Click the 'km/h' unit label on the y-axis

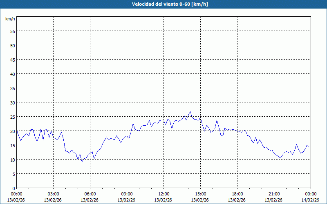10,19
